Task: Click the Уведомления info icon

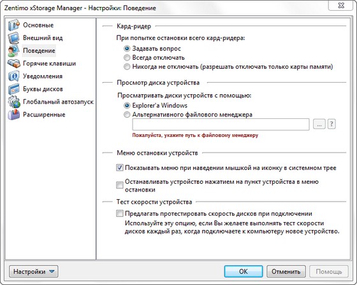Action: [14, 76]
